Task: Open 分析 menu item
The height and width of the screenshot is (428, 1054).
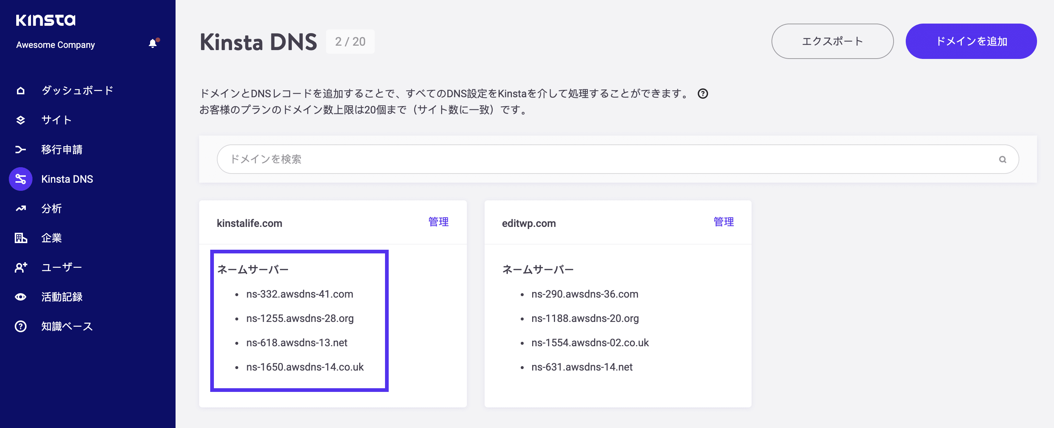Action: pos(52,208)
